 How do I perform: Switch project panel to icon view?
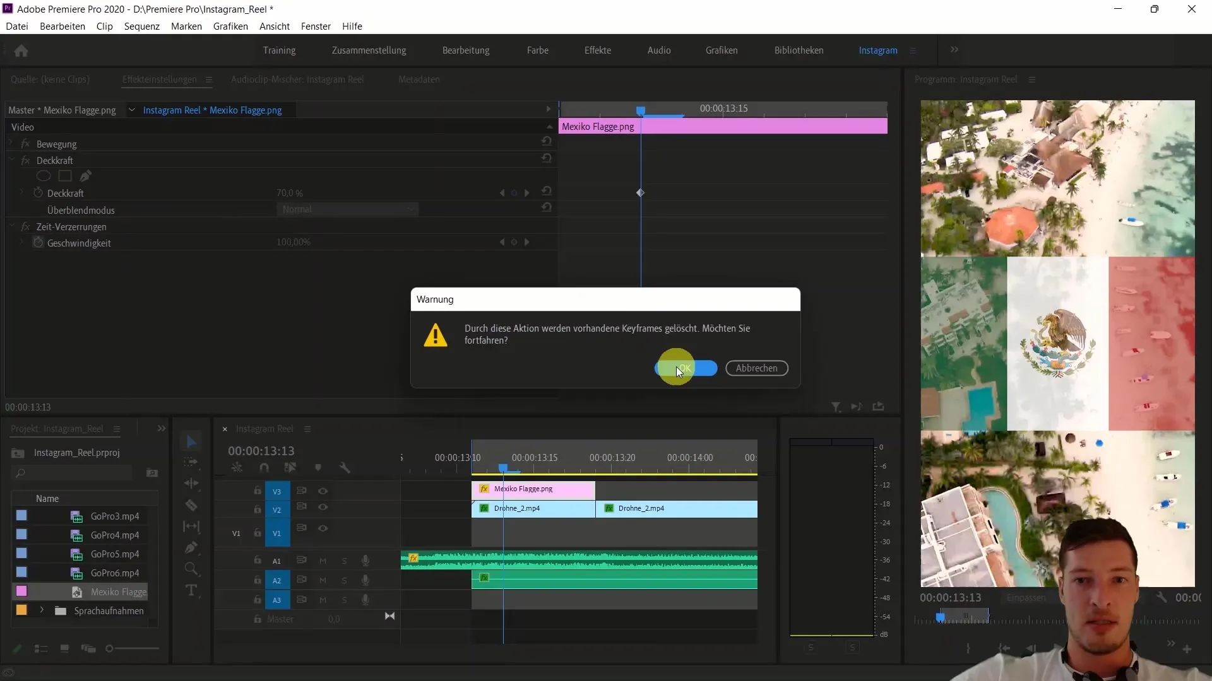tap(64, 648)
